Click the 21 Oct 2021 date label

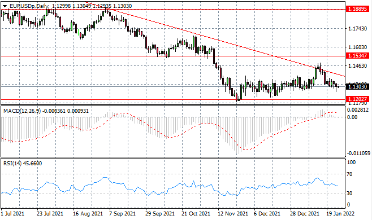pos(196,214)
